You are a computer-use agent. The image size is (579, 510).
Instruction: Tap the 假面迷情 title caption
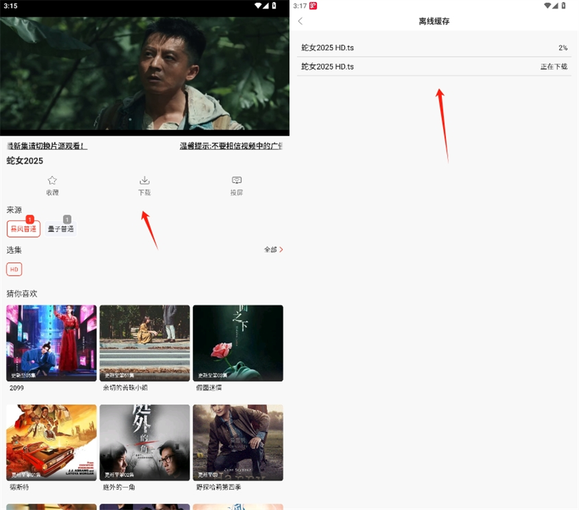(209, 387)
